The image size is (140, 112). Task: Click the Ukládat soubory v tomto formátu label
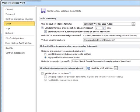[57, 24]
